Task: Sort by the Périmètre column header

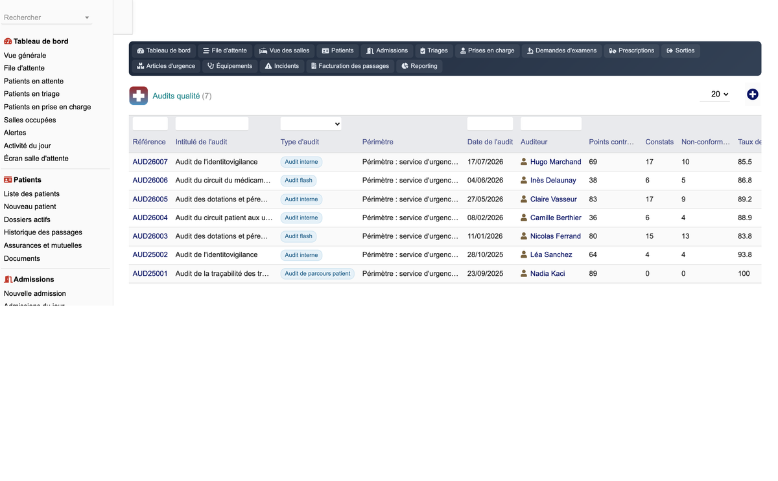Action: tap(378, 142)
